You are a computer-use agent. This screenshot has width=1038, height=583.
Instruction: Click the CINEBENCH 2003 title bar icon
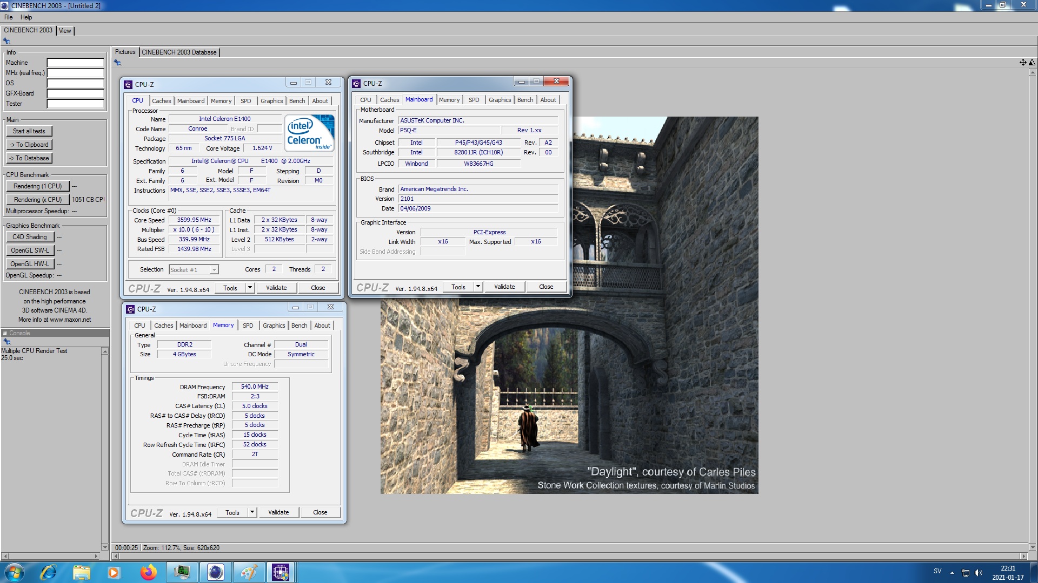[5, 5]
